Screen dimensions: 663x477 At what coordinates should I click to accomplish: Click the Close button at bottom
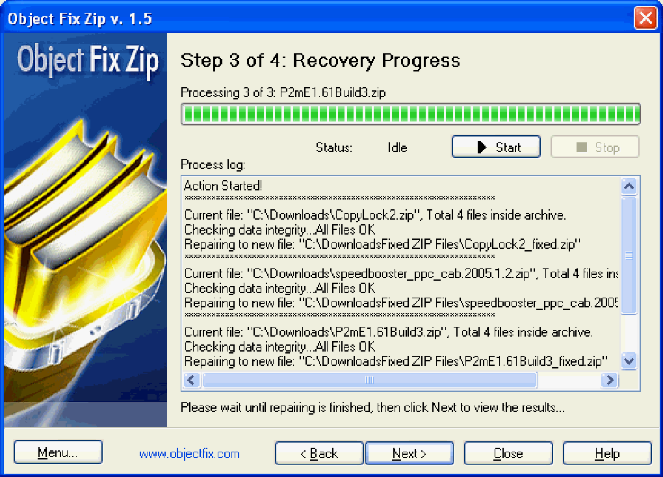[x=508, y=453]
